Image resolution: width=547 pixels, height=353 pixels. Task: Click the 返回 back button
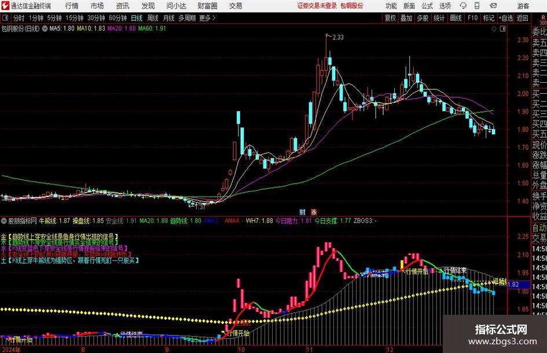pos(522,18)
